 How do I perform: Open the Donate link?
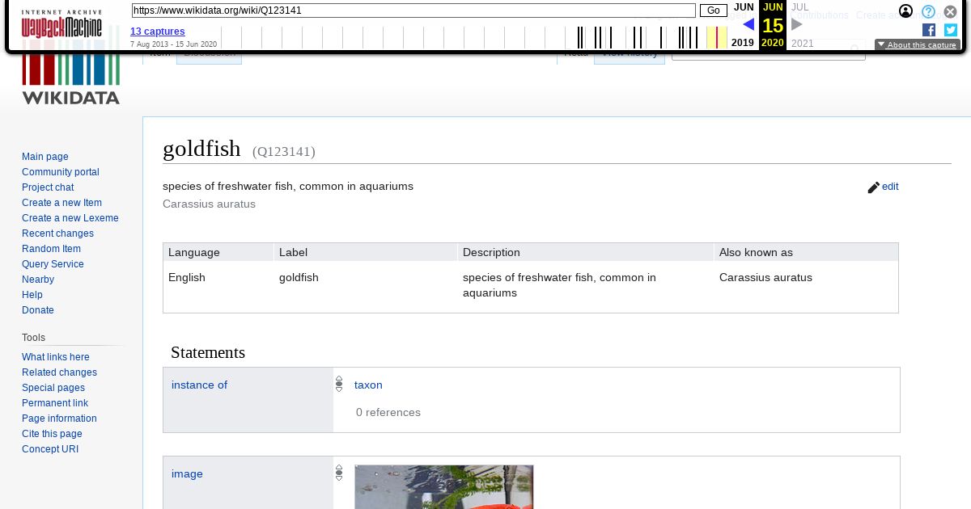(x=38, y=310)
